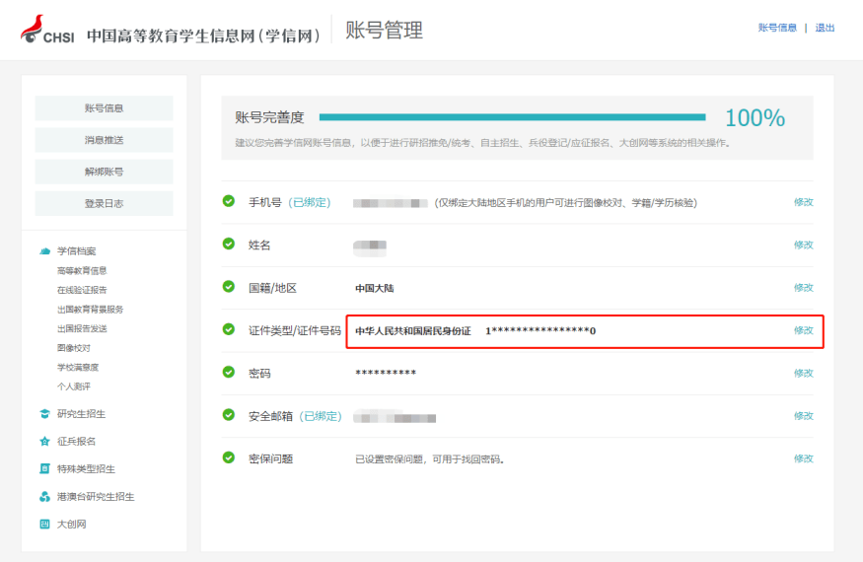
Task: Click the 学信档案 cloud icon
Action: pos(44,251)
